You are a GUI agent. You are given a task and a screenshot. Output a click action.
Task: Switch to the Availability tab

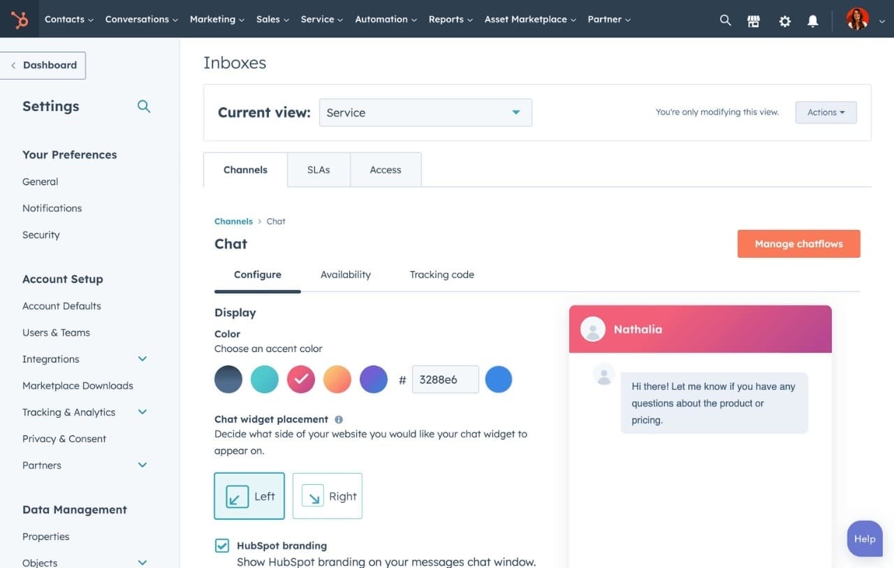pyautogui.click(x=345, y=275)
